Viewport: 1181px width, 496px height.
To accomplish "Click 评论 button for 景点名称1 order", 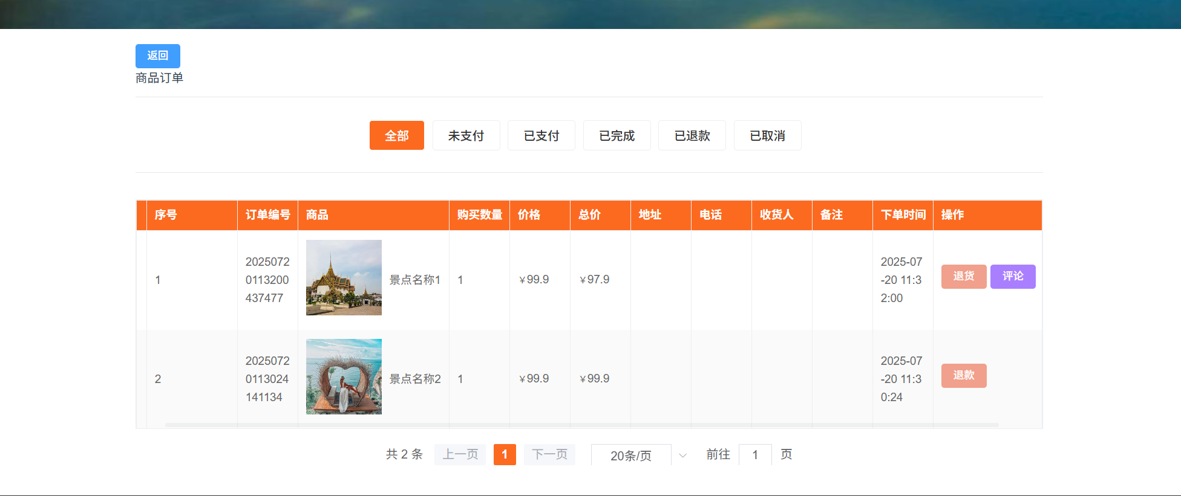I will pyautogui.click(x=1013, y=276).
